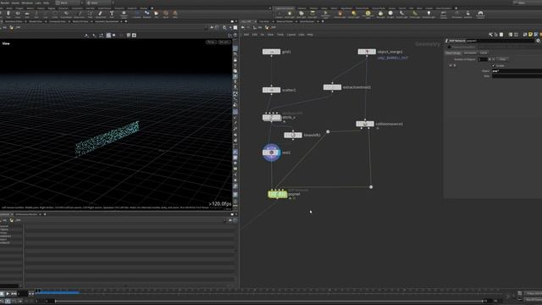Image resolution: width=542 pixels, height=305 pixels.
Task: Select the Spray Paint shelf tool
Action: pyautogui.click(x=101, y=14)
